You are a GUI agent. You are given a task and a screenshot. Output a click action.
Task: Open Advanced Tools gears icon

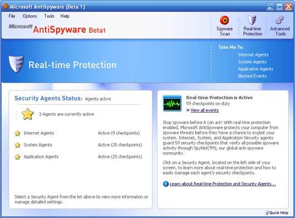click(x=279, y=20)
